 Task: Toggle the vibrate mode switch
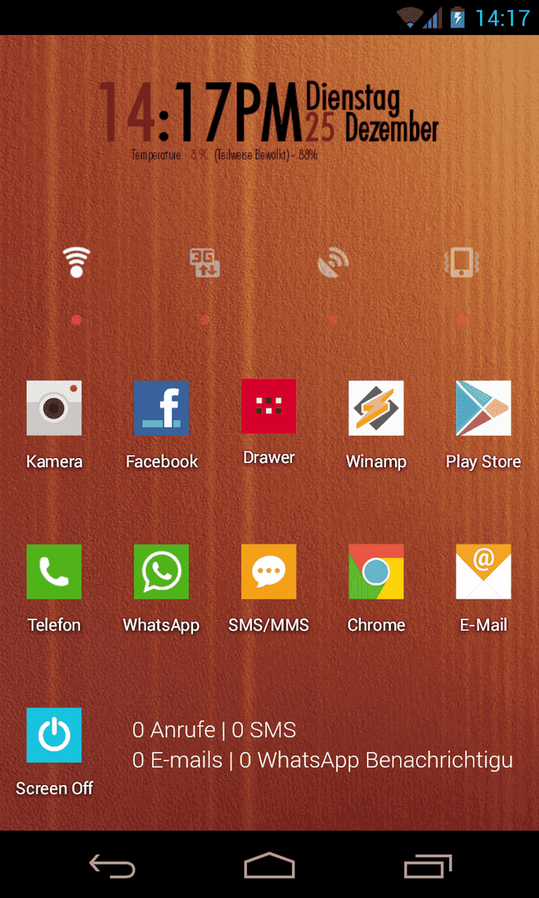coord(462,263)
